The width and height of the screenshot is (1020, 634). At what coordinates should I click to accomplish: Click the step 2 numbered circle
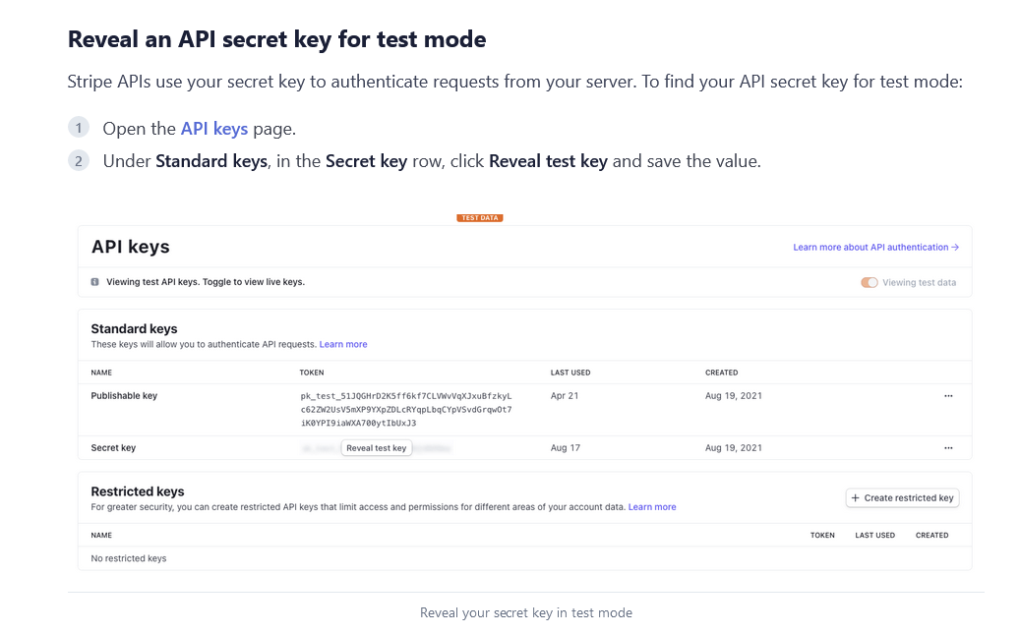[x=78, y=160]
